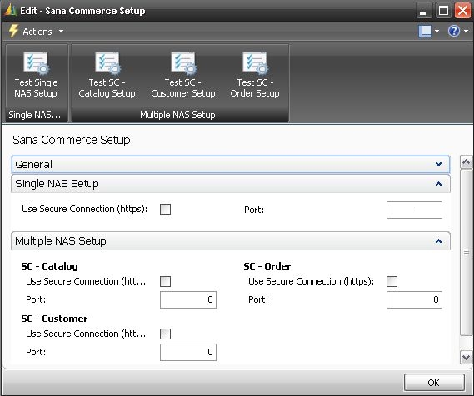Click the application logo in title bar

click(10, 10)
